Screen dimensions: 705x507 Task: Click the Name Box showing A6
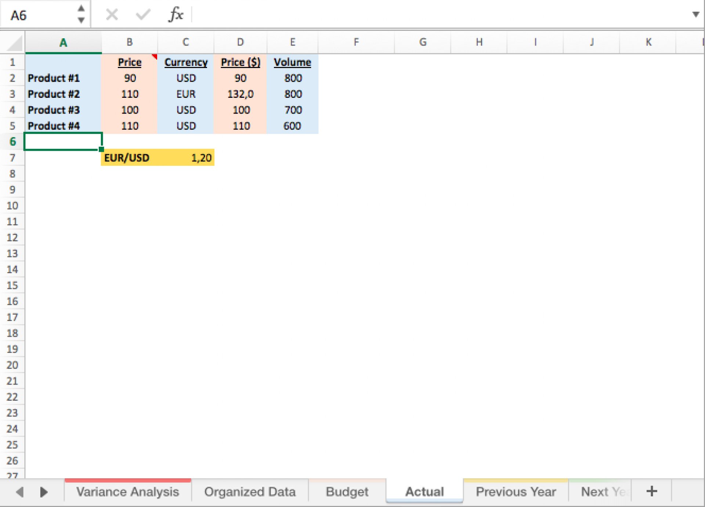[x=39, y=15]
